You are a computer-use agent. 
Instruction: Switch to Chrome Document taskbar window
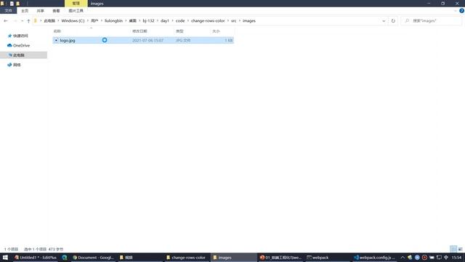point(93,258)
